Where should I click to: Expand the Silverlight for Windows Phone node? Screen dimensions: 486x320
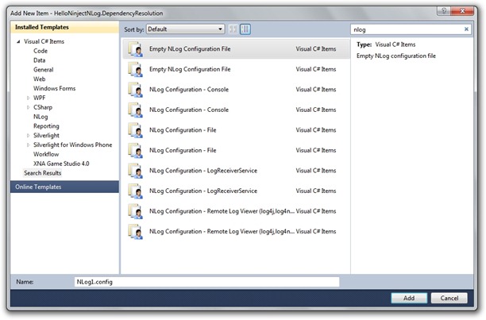29,145
